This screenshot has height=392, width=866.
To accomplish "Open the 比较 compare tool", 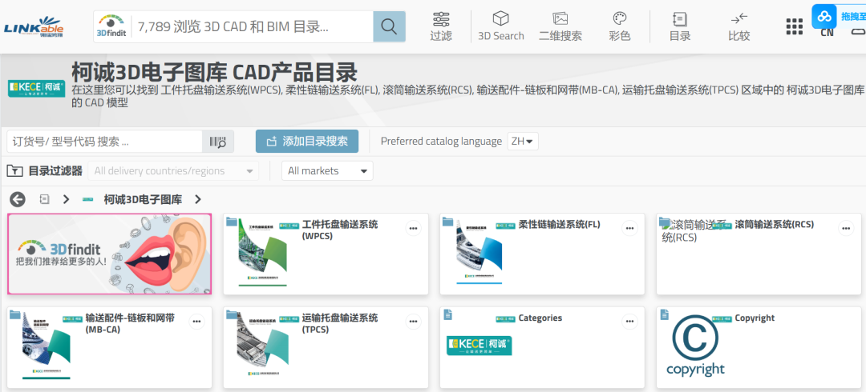I will click(739, 26).
